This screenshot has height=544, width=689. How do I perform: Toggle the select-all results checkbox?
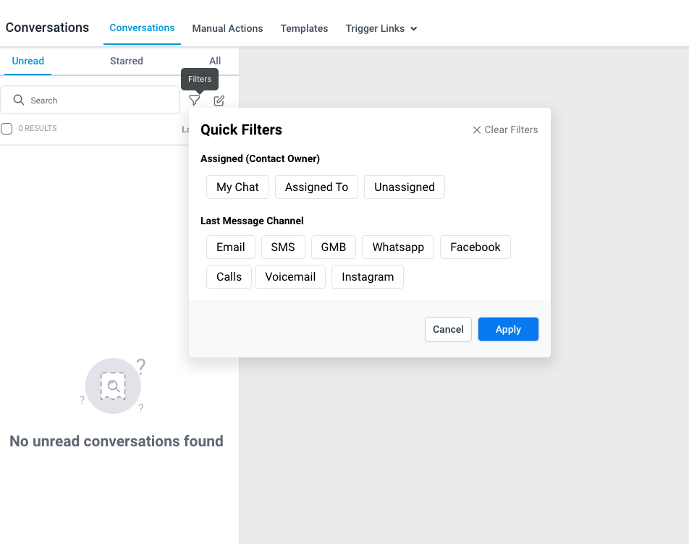click(7, 129)
